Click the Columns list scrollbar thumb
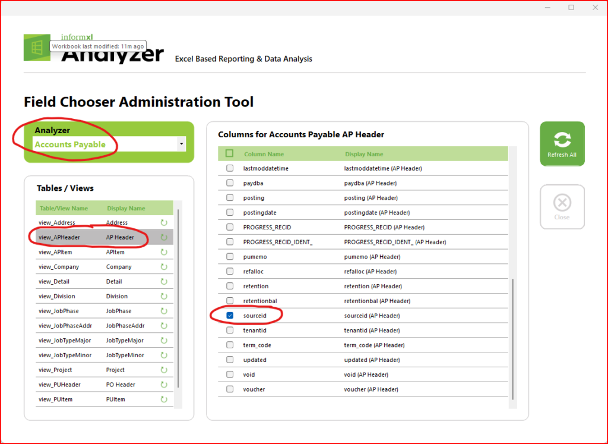608x444 pixels. pos(512,339)
